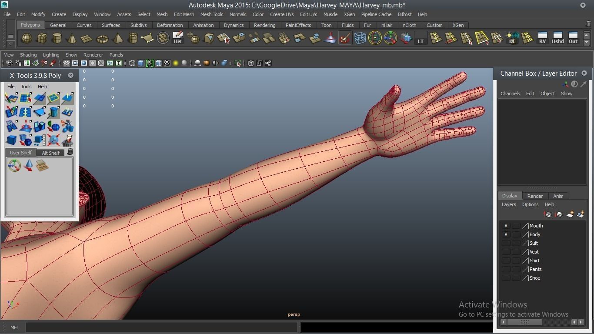Open the Lighting menu in viewport panel
The image size is (594, 334).
coord(51,55)
